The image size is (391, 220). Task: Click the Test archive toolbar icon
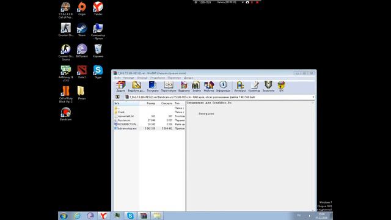153,87
